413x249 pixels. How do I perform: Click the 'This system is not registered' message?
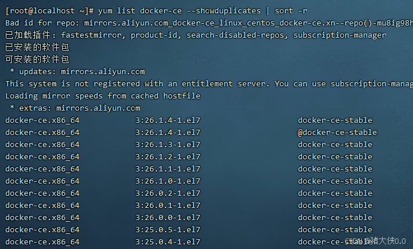pyautogui.click(x=209, y=84)
